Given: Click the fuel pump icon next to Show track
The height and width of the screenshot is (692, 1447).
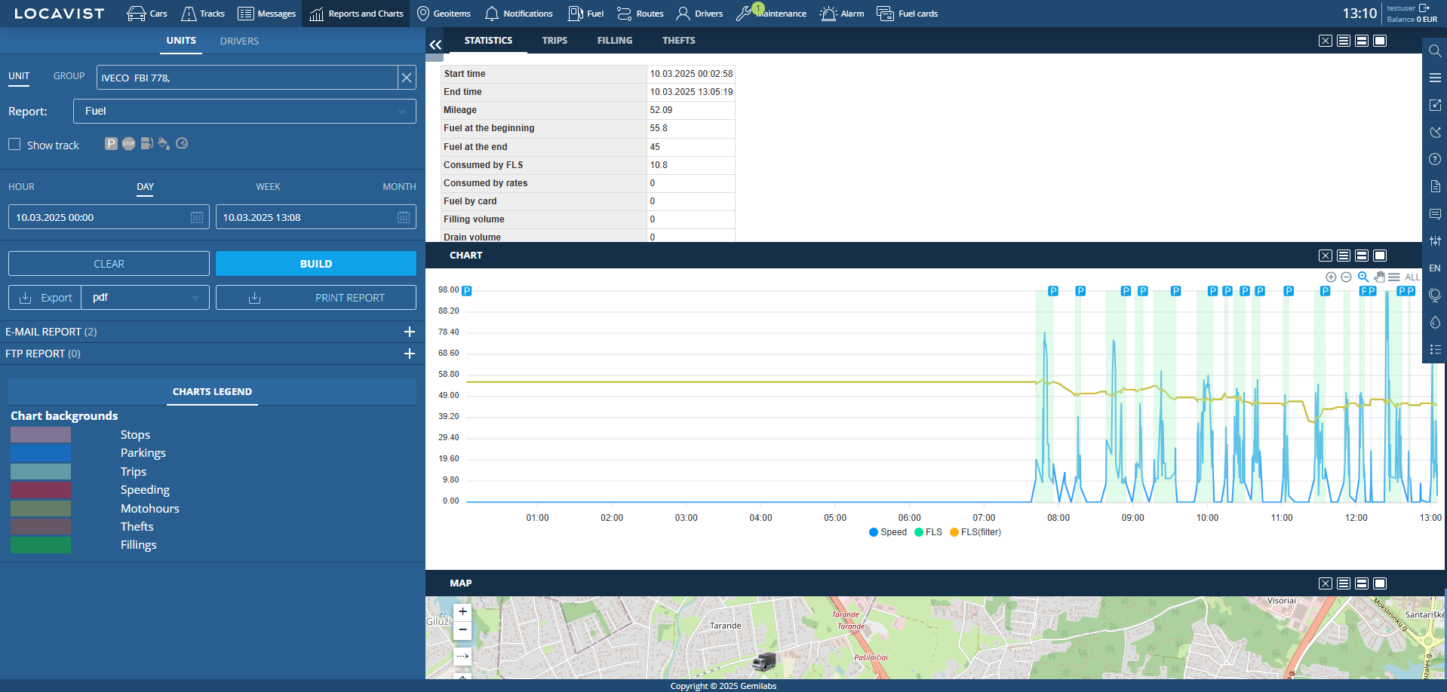Looking at the screenshot, I should [146, 143].
